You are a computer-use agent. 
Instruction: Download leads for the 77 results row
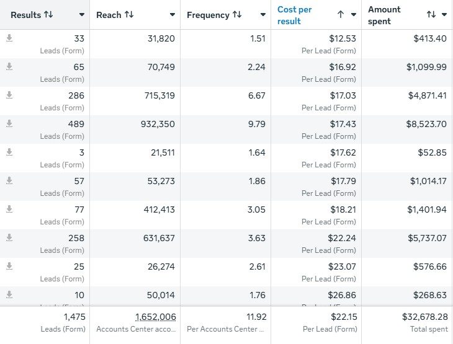(9, 209)
